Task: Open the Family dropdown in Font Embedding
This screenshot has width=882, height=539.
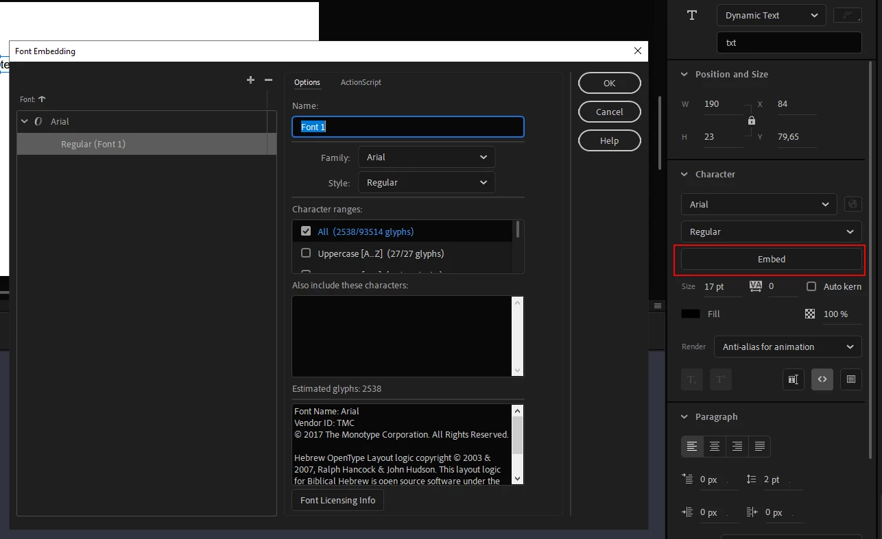Action: click(x=427, y=157)
